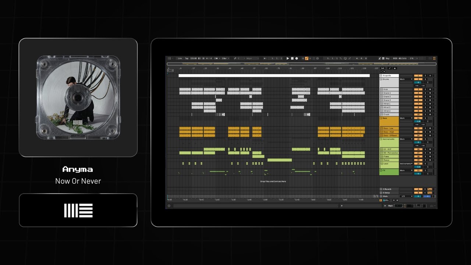471x265 pixels.
Task: Click the Kick track play icon
Action: (382, 89)
